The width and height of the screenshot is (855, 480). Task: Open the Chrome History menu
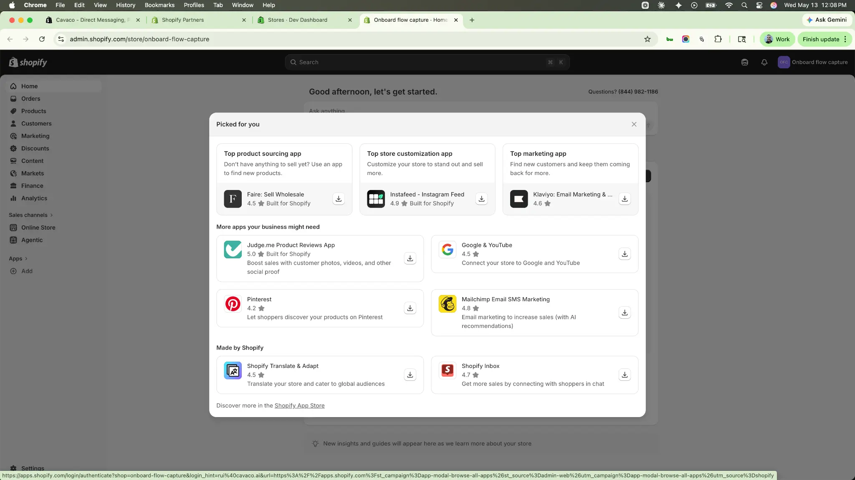coord(125,5)
